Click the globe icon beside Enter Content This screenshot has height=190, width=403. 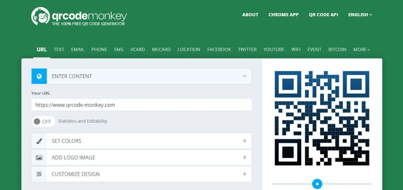(39, 76)
